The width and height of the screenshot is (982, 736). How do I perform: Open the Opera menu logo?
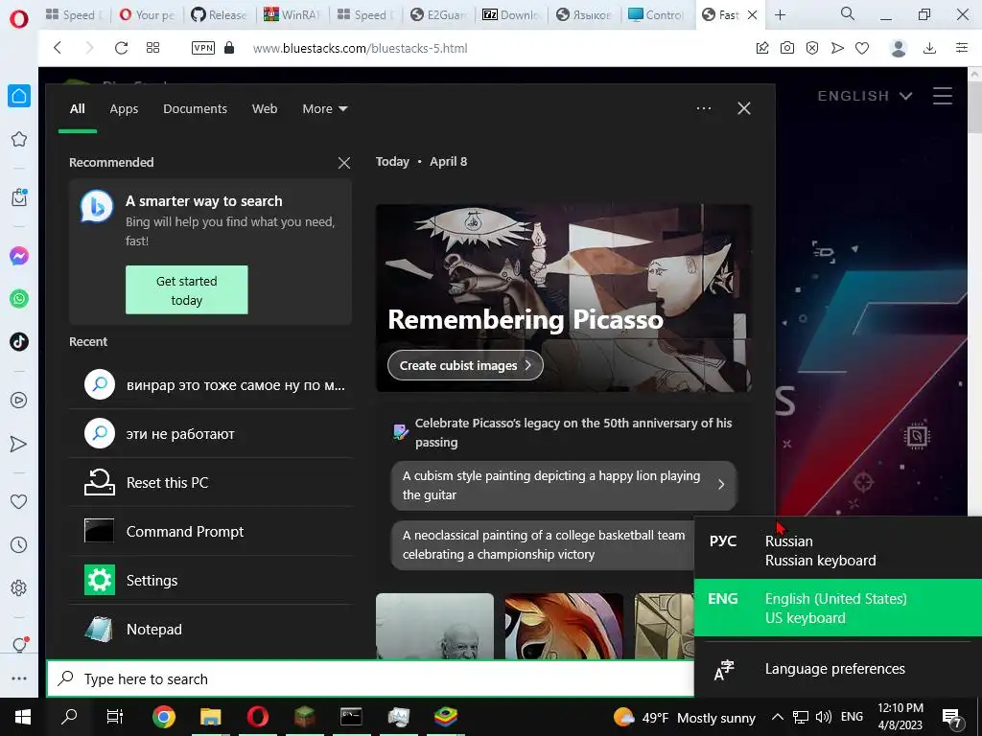[19, 18]
